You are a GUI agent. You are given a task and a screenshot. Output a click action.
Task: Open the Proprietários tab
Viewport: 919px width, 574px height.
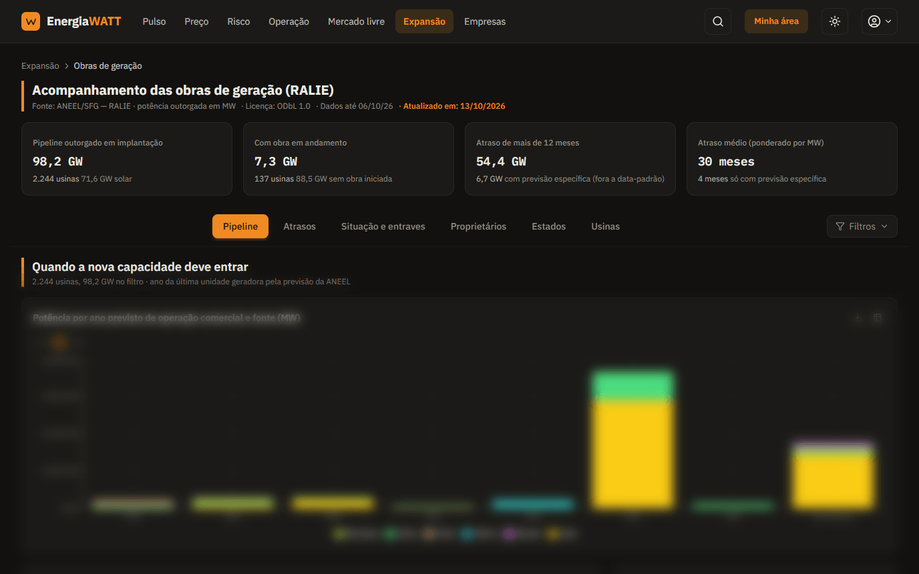point(478,226)
